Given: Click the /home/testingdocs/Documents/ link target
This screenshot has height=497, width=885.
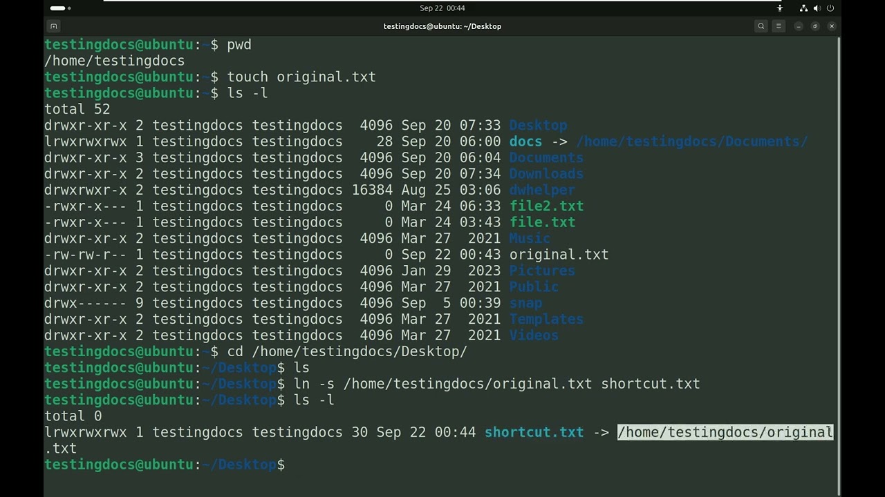Looking at the screenshot, I should coord(691,142).
